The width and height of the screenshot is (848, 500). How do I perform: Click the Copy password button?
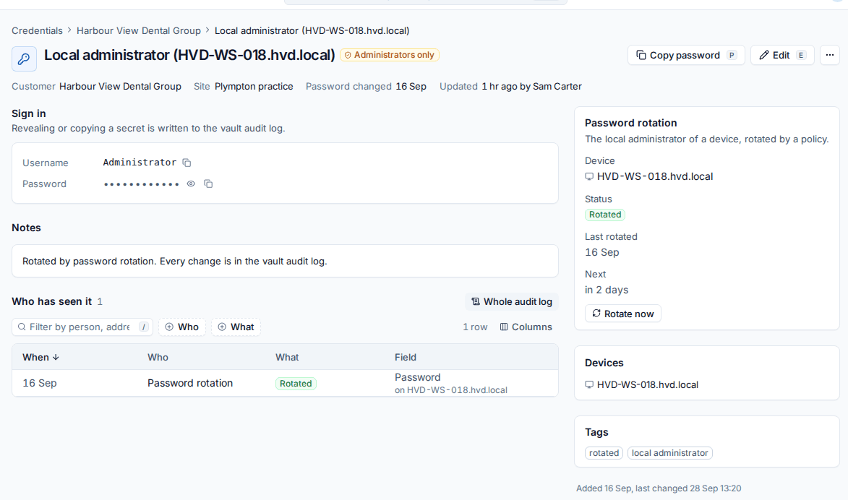[686, 55]
